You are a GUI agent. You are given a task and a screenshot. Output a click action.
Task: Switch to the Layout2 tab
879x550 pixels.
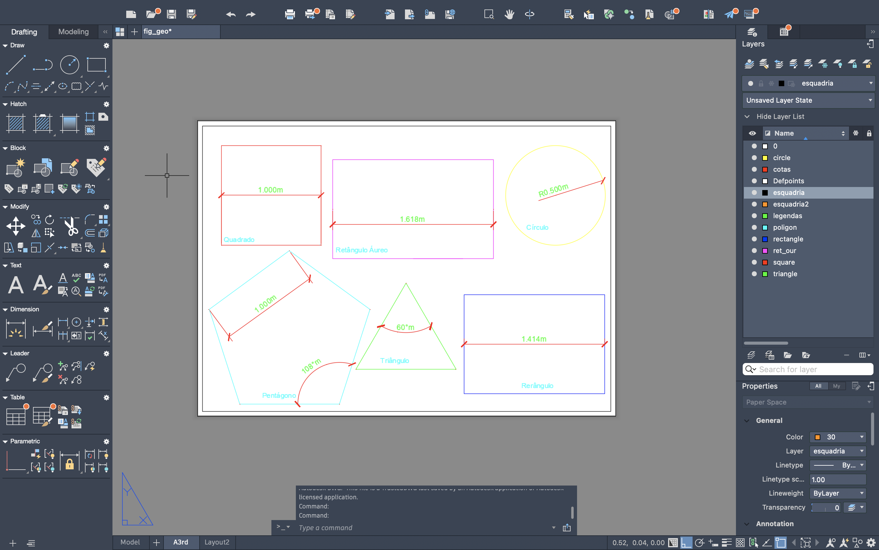tap(217, 542)
